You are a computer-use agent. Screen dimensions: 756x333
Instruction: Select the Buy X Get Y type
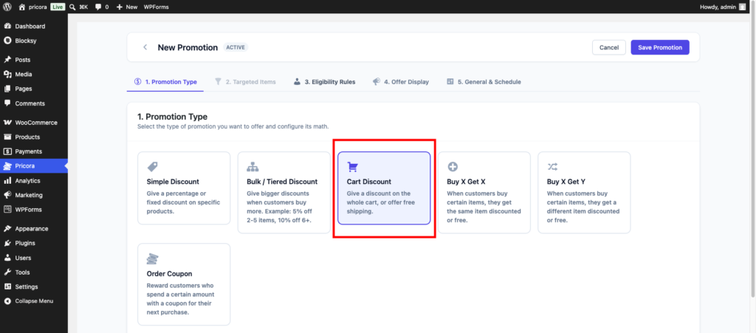point(584,192)
